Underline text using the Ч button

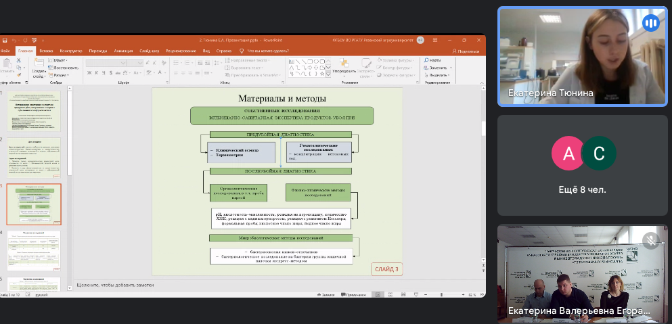tap(104, 72)
